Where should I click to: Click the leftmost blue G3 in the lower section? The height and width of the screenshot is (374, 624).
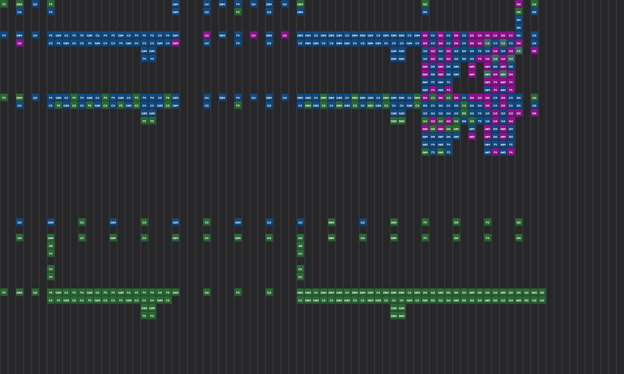point(19,222)
